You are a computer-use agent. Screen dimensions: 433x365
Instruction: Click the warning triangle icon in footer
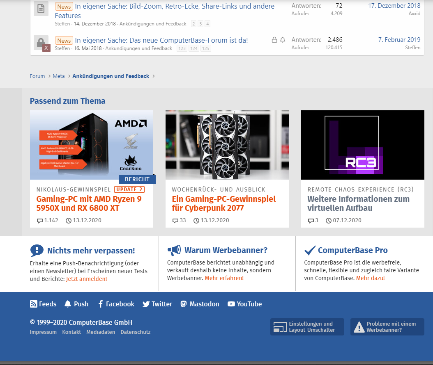click(359, 327)
